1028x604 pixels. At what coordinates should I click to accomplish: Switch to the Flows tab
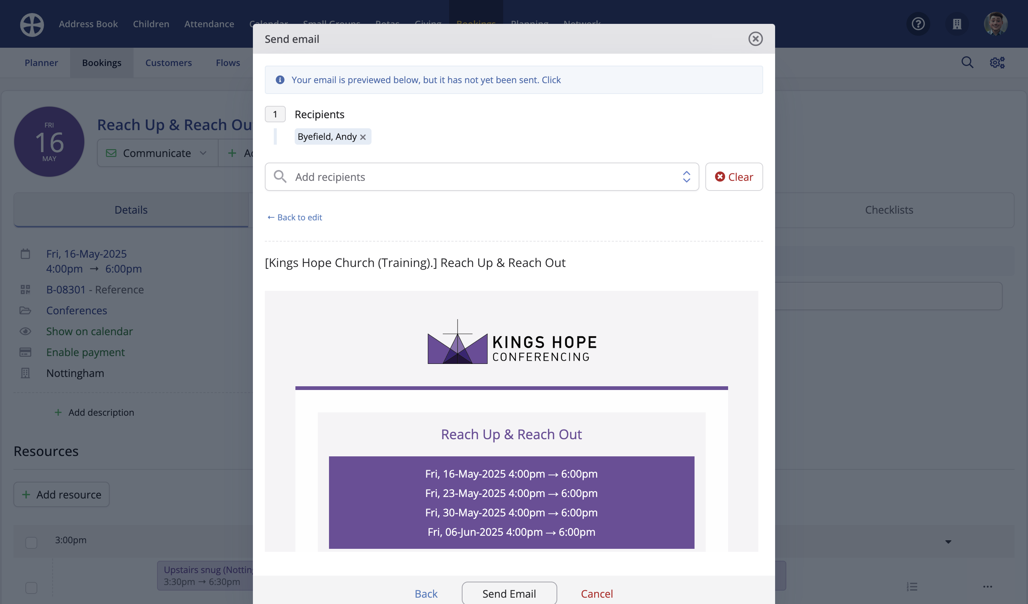pyautogui.click(x=228, y=62)
